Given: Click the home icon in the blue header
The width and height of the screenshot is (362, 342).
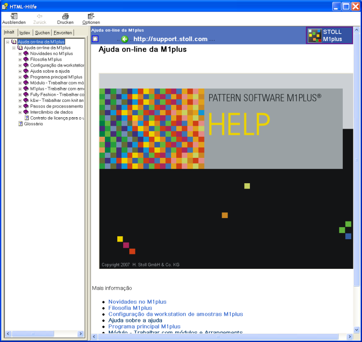Looking at the screenshot, I should [x=95, y=39].
